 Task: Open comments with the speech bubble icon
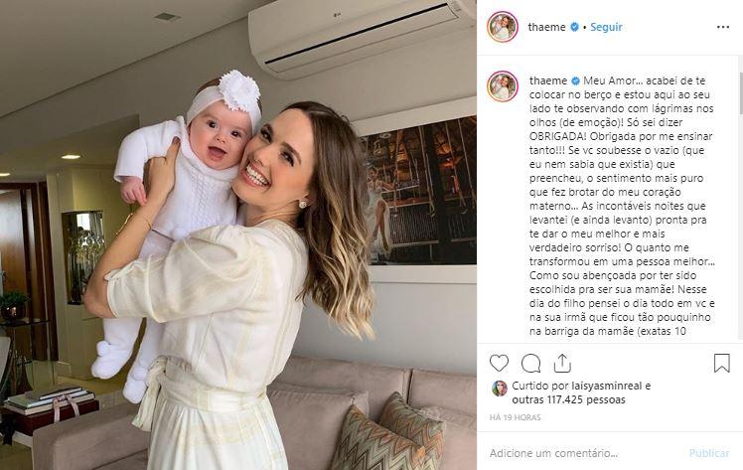point(530,364)
